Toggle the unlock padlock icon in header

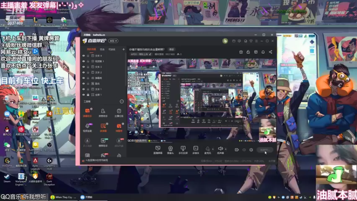[248, 52]
